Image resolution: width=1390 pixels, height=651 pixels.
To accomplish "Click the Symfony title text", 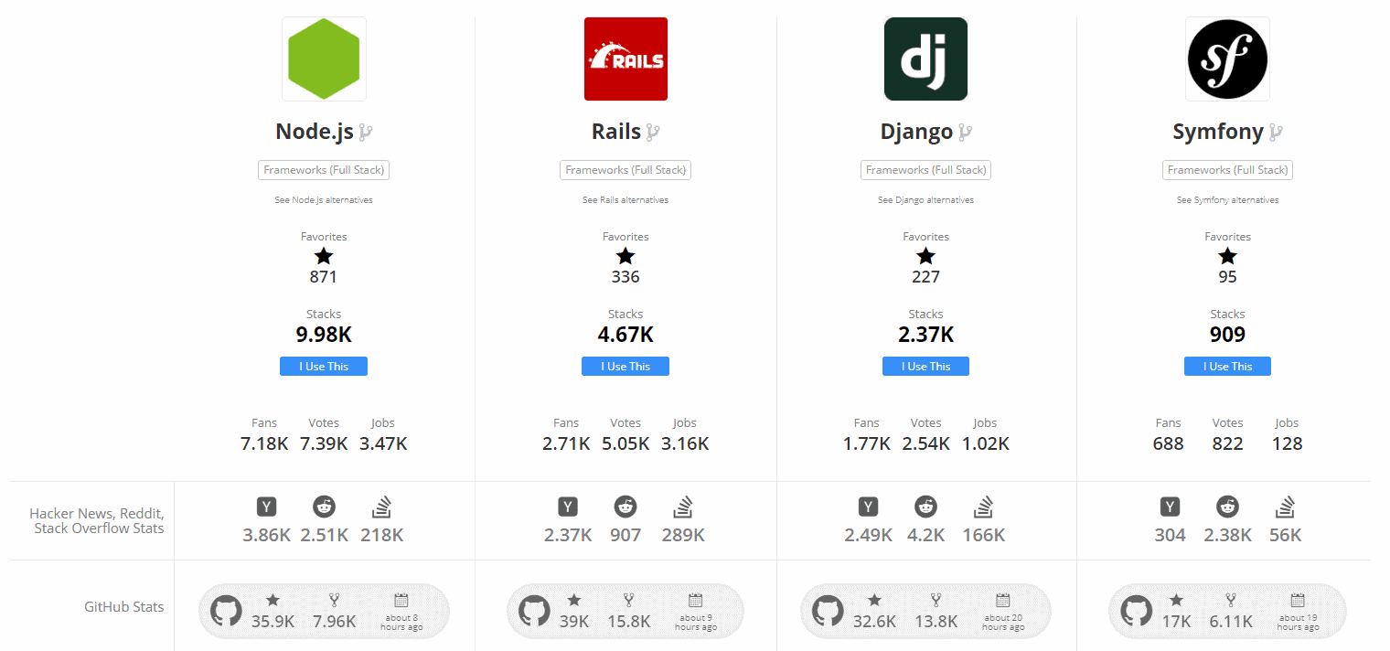I will (1218, 132).
